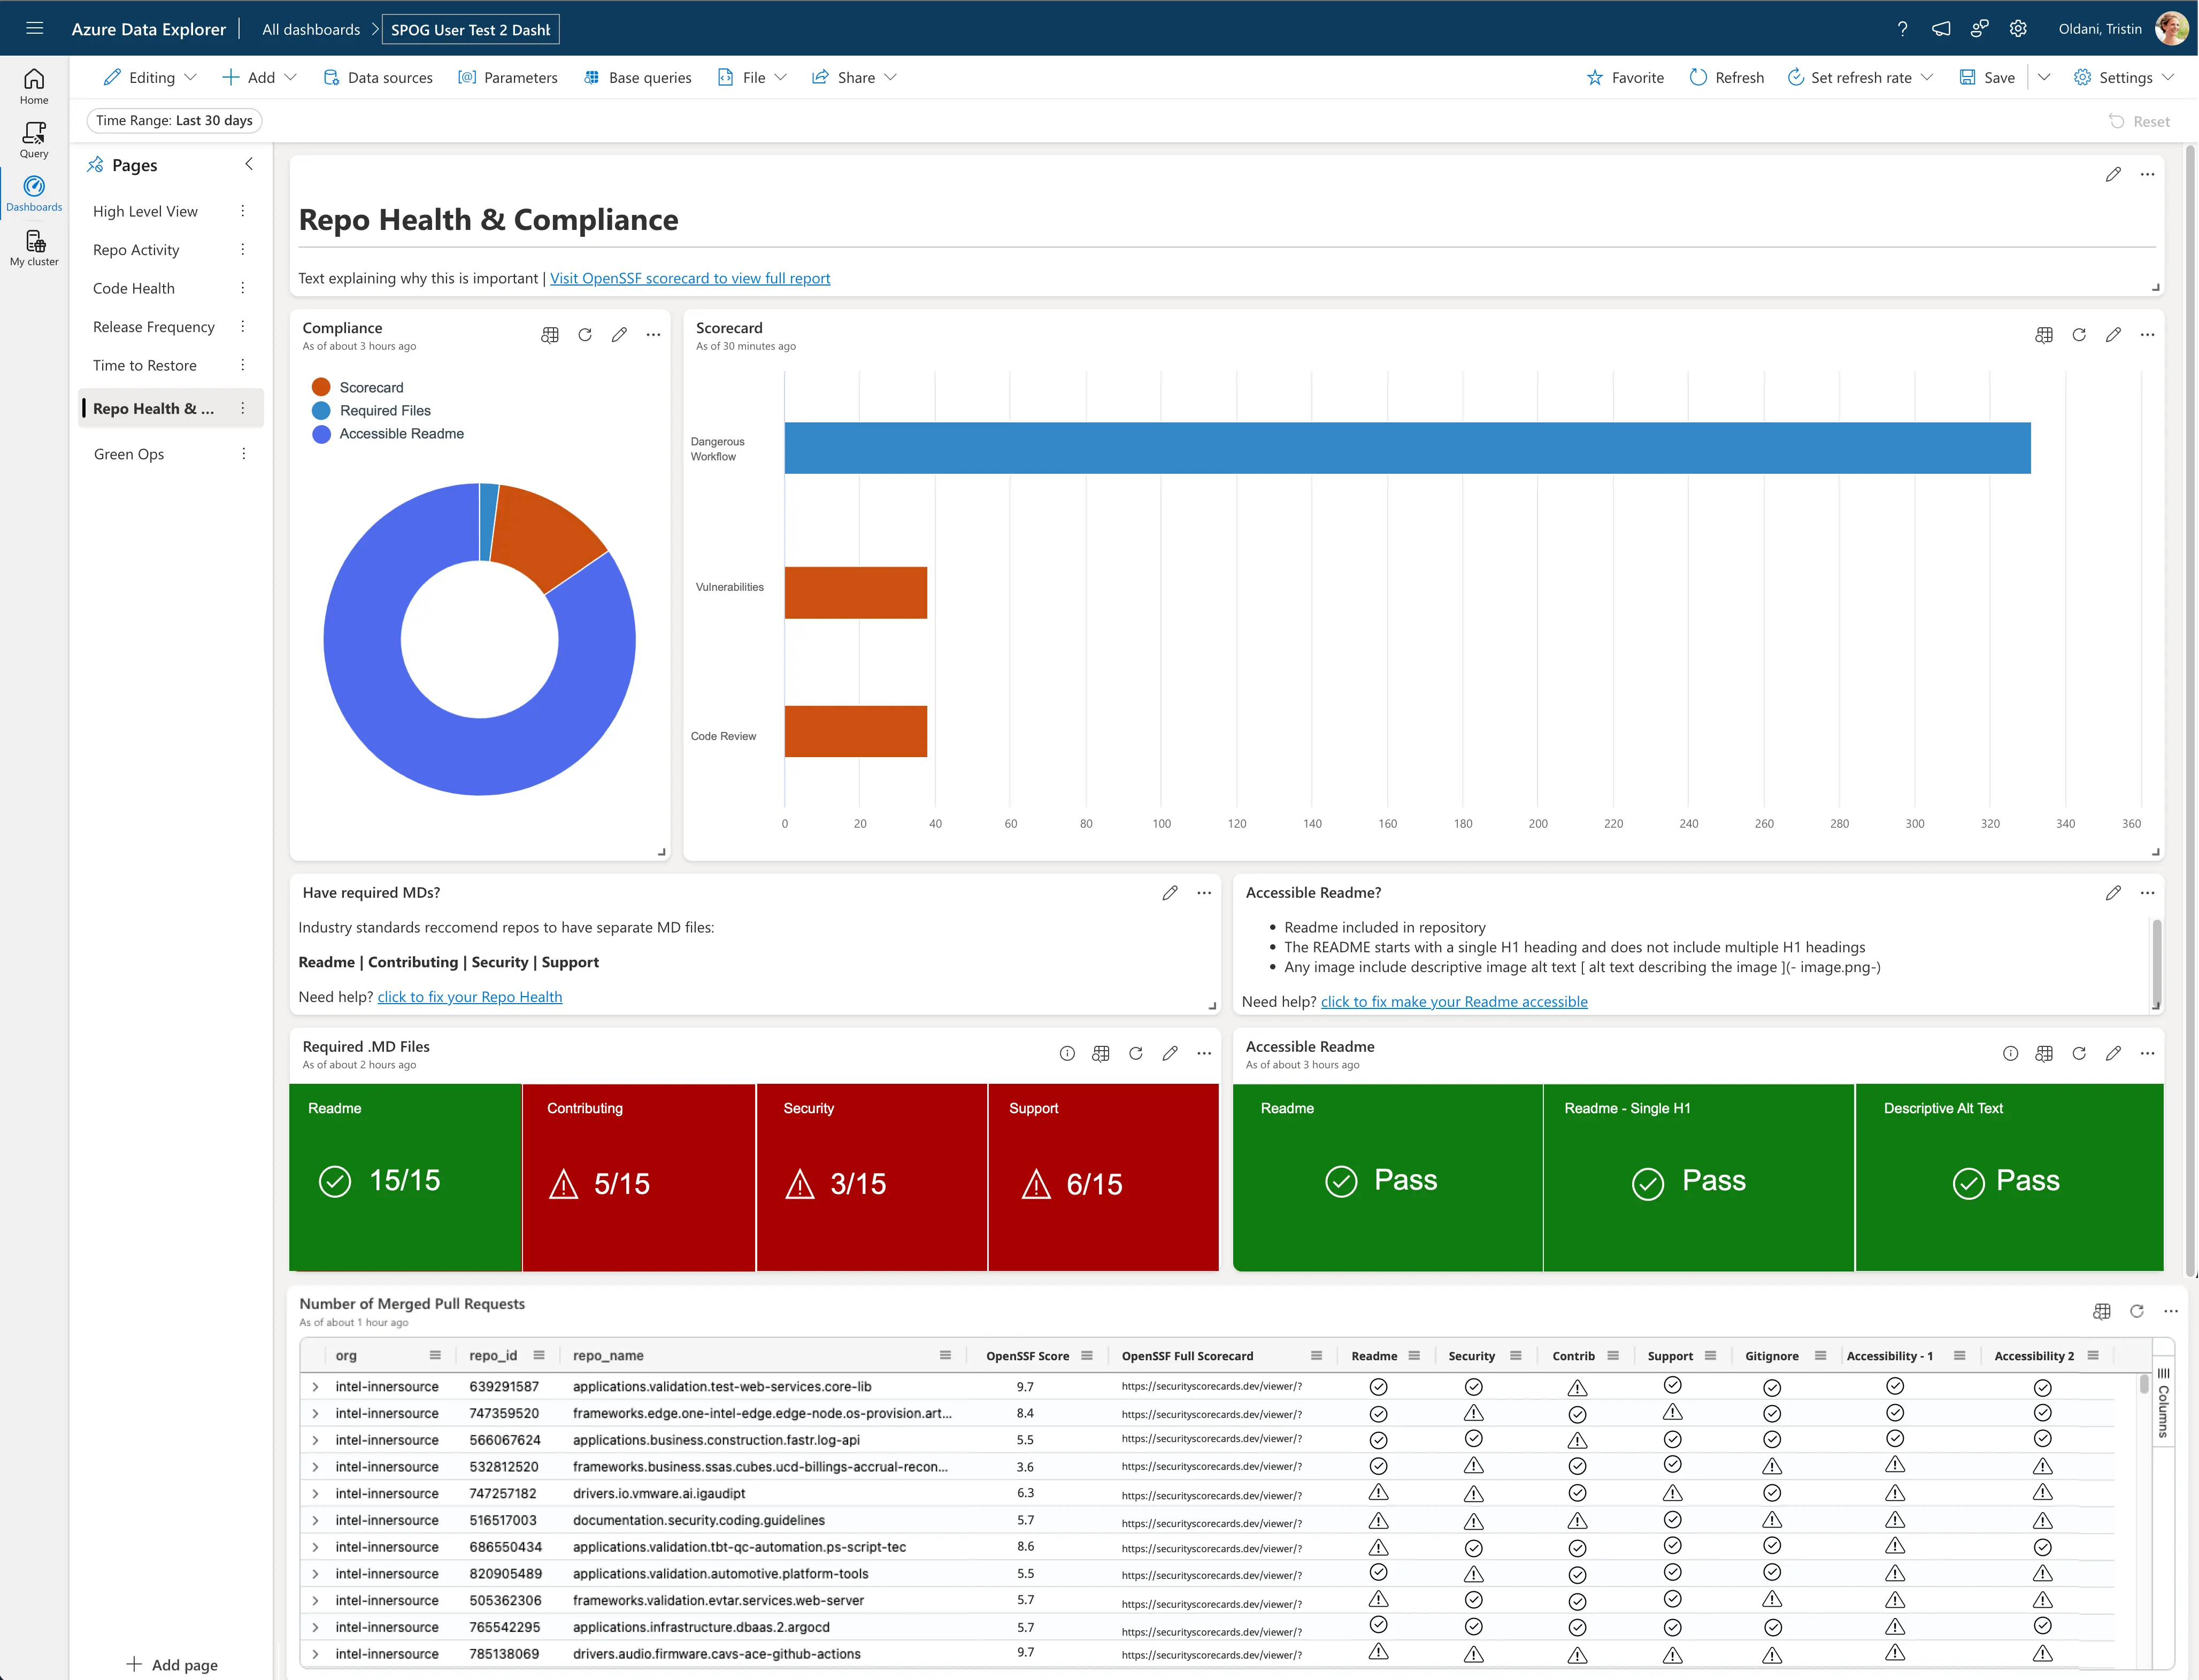Click the info icon on the Accessible Readme tile
Viewport: 2199px width, 1680px height.
2011,1053
